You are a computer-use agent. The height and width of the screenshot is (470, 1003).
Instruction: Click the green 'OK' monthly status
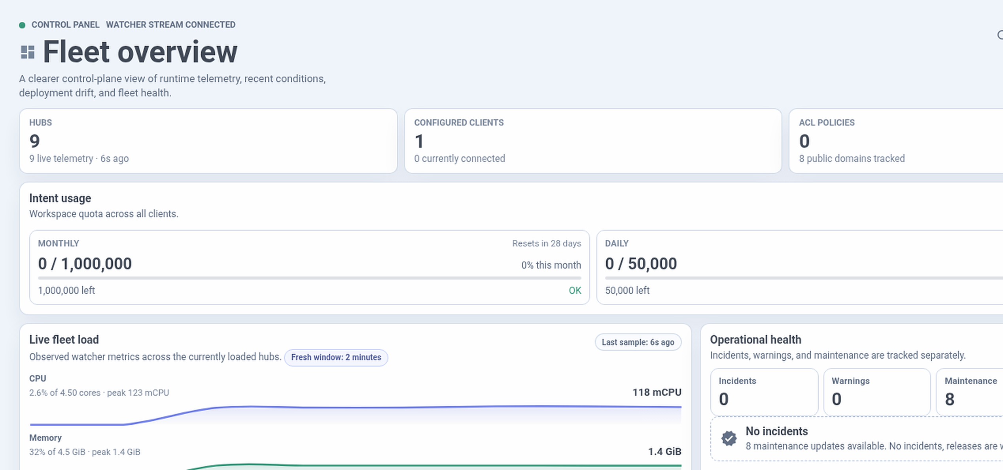575,291
